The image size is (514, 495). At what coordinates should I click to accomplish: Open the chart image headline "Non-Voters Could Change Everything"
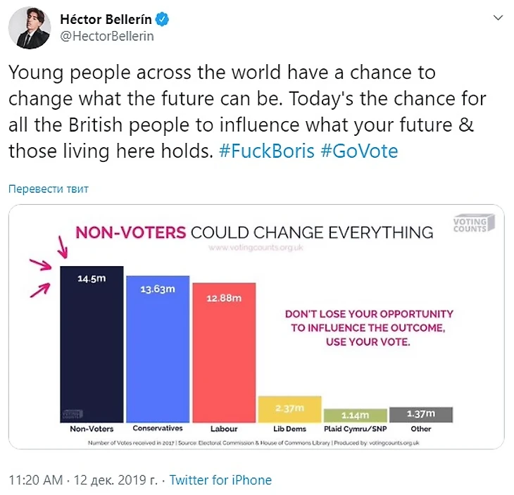[253, 232]
